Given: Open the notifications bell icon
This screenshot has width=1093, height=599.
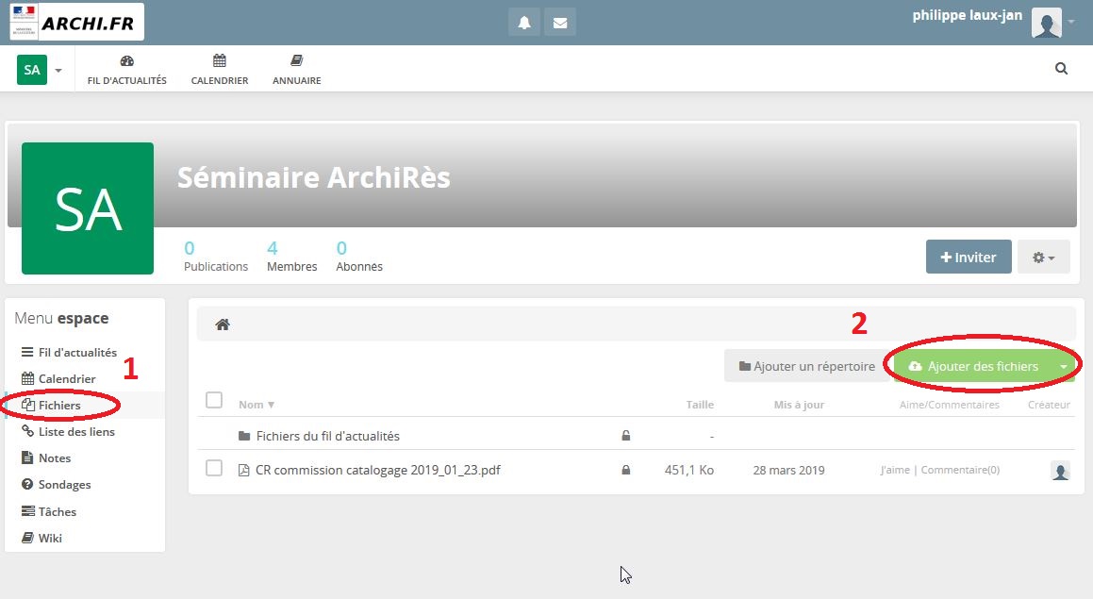Looking at the screenshot, I should click(x=524, y=23).
